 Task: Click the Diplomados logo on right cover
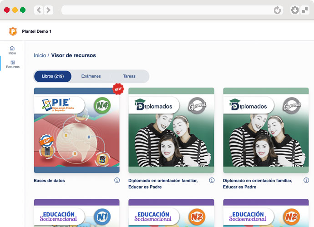tap(248, 105)
